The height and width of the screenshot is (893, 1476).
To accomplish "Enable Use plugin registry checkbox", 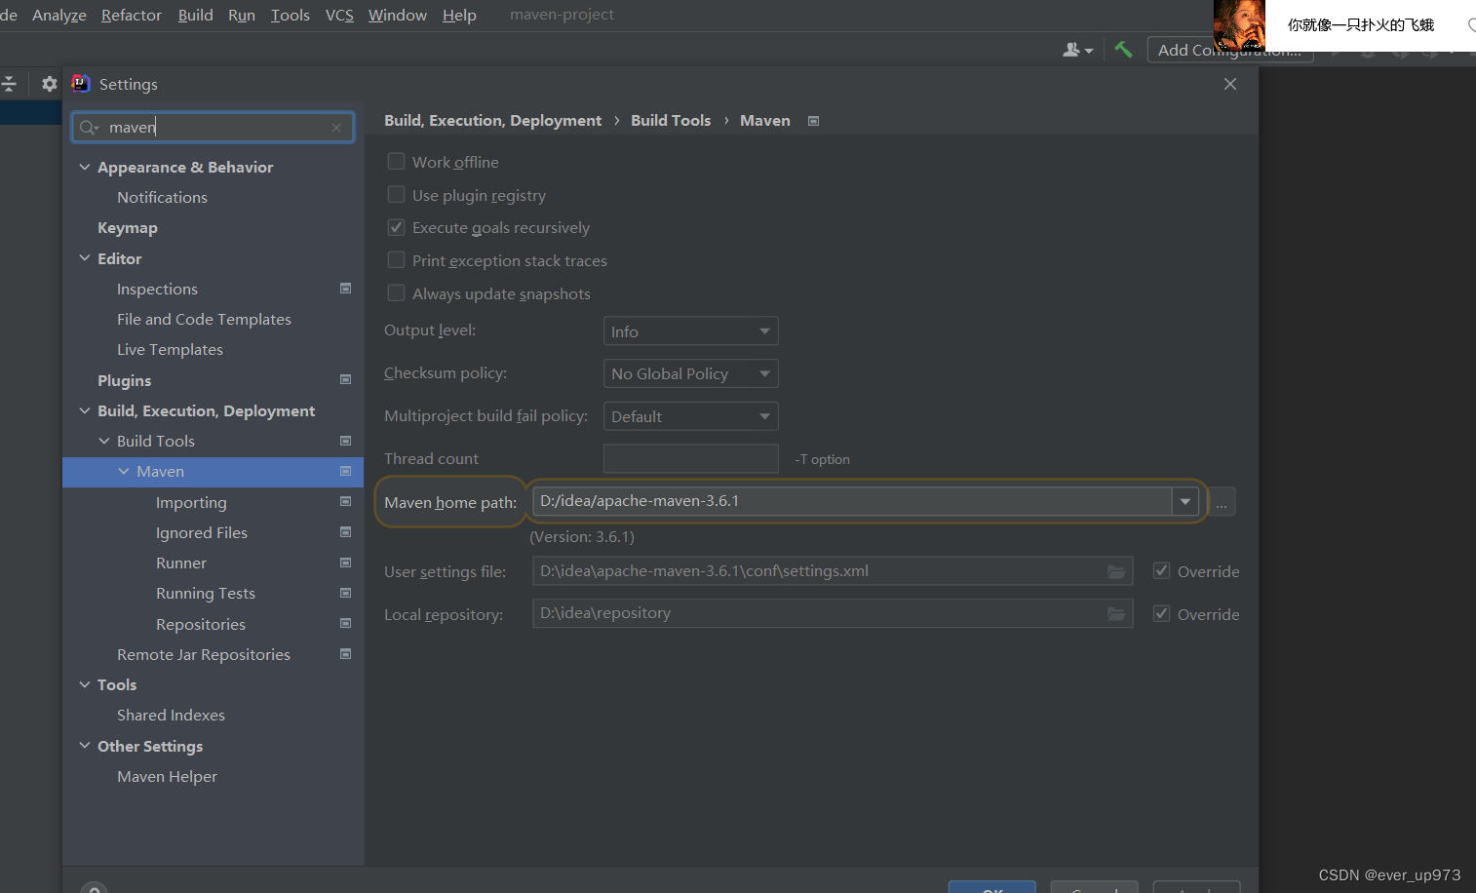I will pyautogui.click(x=396, y=195).
